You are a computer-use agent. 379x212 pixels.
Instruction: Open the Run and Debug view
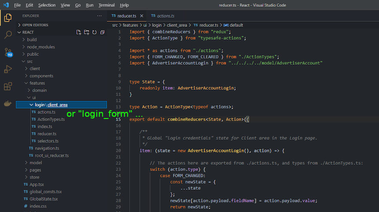[8, 69]
